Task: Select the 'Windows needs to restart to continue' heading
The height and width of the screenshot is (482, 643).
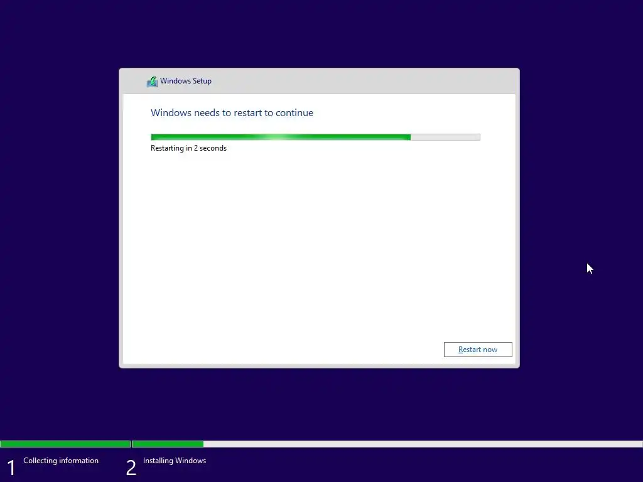Action: click(232, 113)
